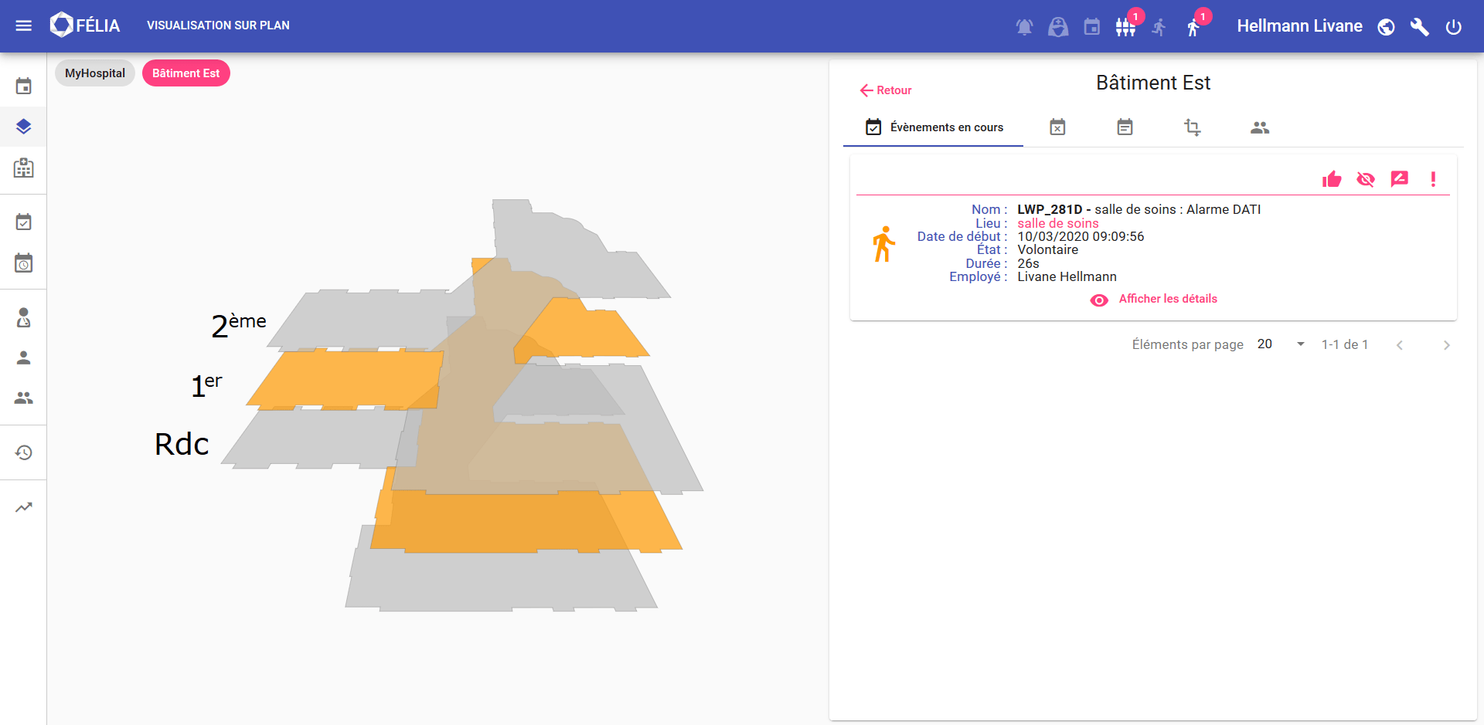Go to next page of events
Screen dimensions: 1484x725
[1446, 345]
